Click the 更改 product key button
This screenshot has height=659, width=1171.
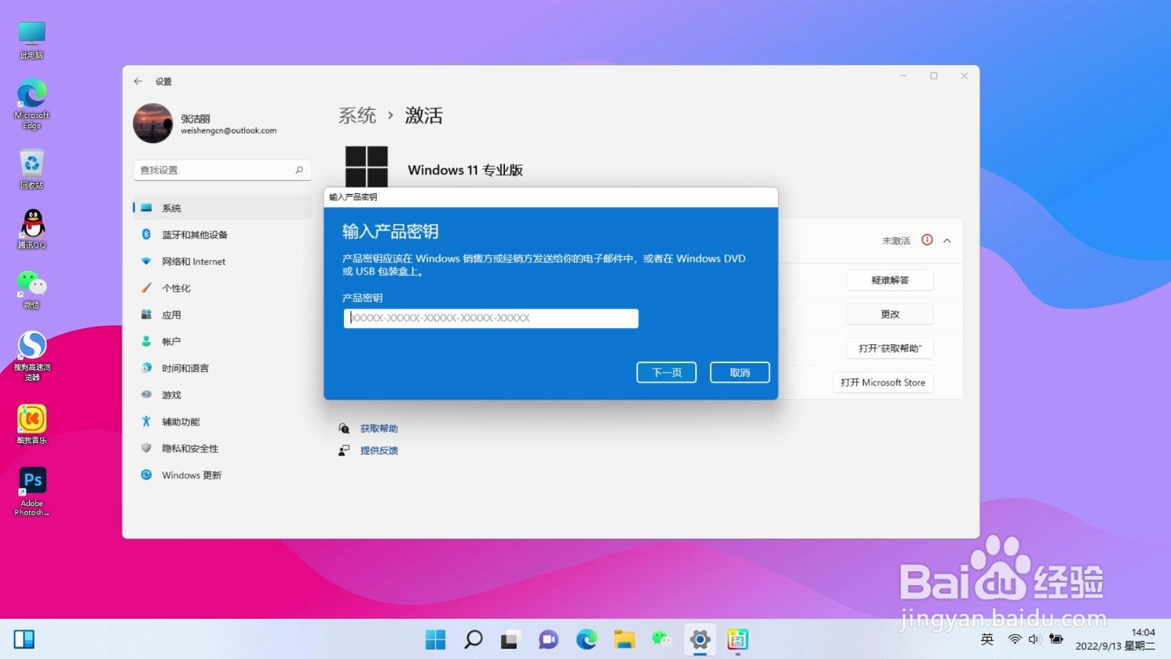coord(890,314)
